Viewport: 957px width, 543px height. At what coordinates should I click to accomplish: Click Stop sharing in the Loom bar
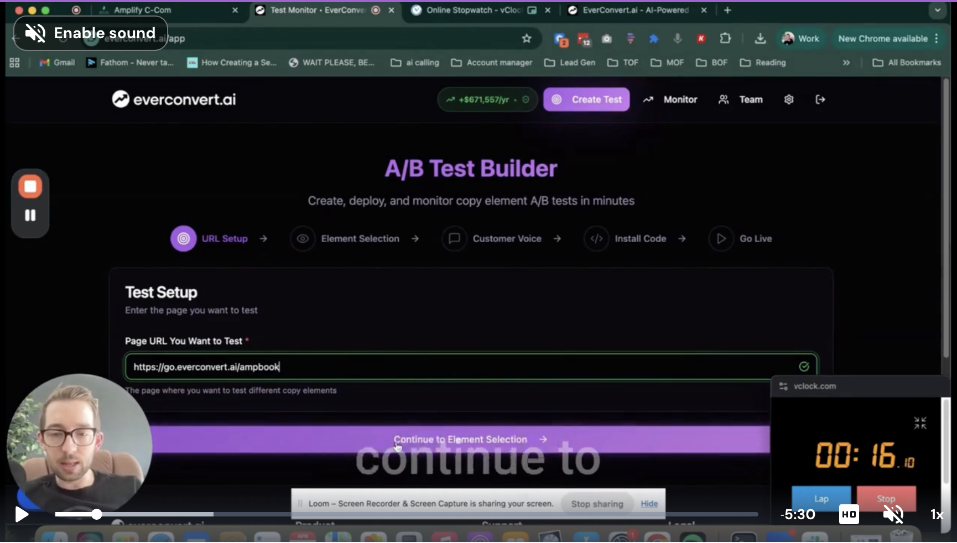coord(597,504)
